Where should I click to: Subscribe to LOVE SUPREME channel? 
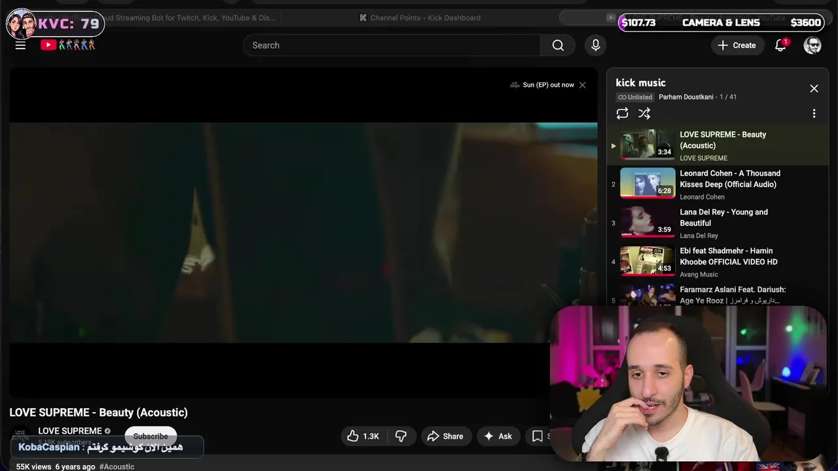(x=151, y=436)
